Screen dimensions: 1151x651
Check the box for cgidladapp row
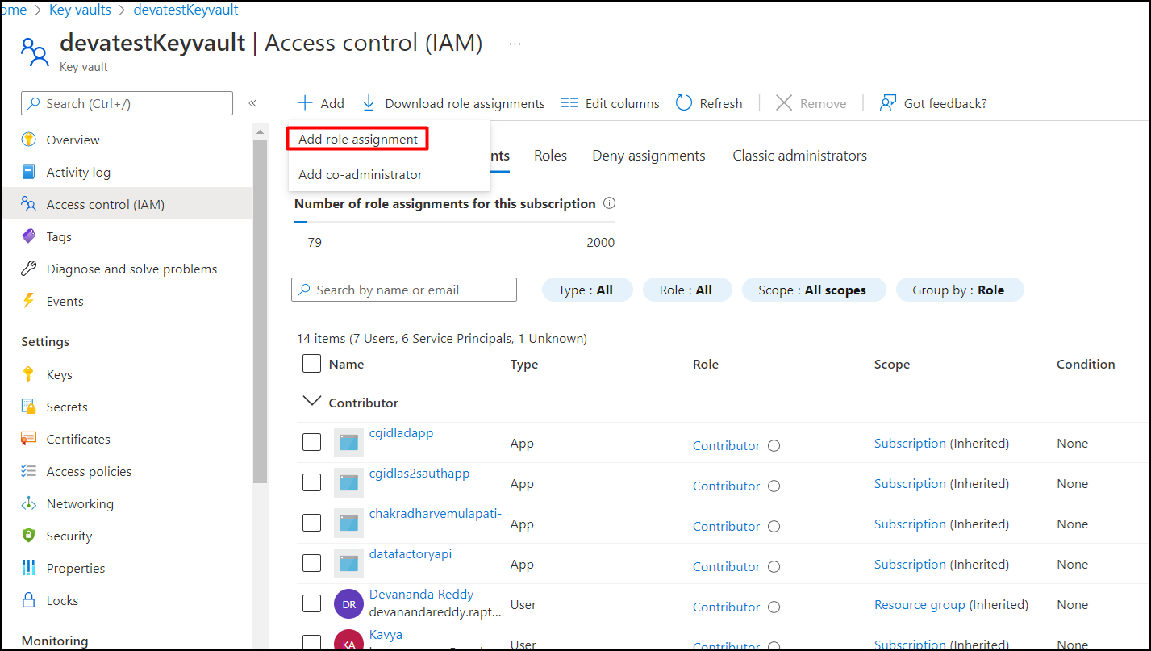pos(311,442)
